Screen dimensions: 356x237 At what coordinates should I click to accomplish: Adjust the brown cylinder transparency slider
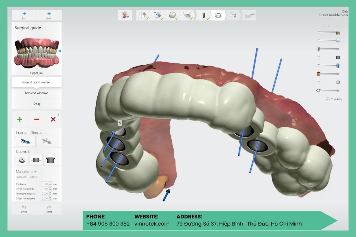pos(329,74)
